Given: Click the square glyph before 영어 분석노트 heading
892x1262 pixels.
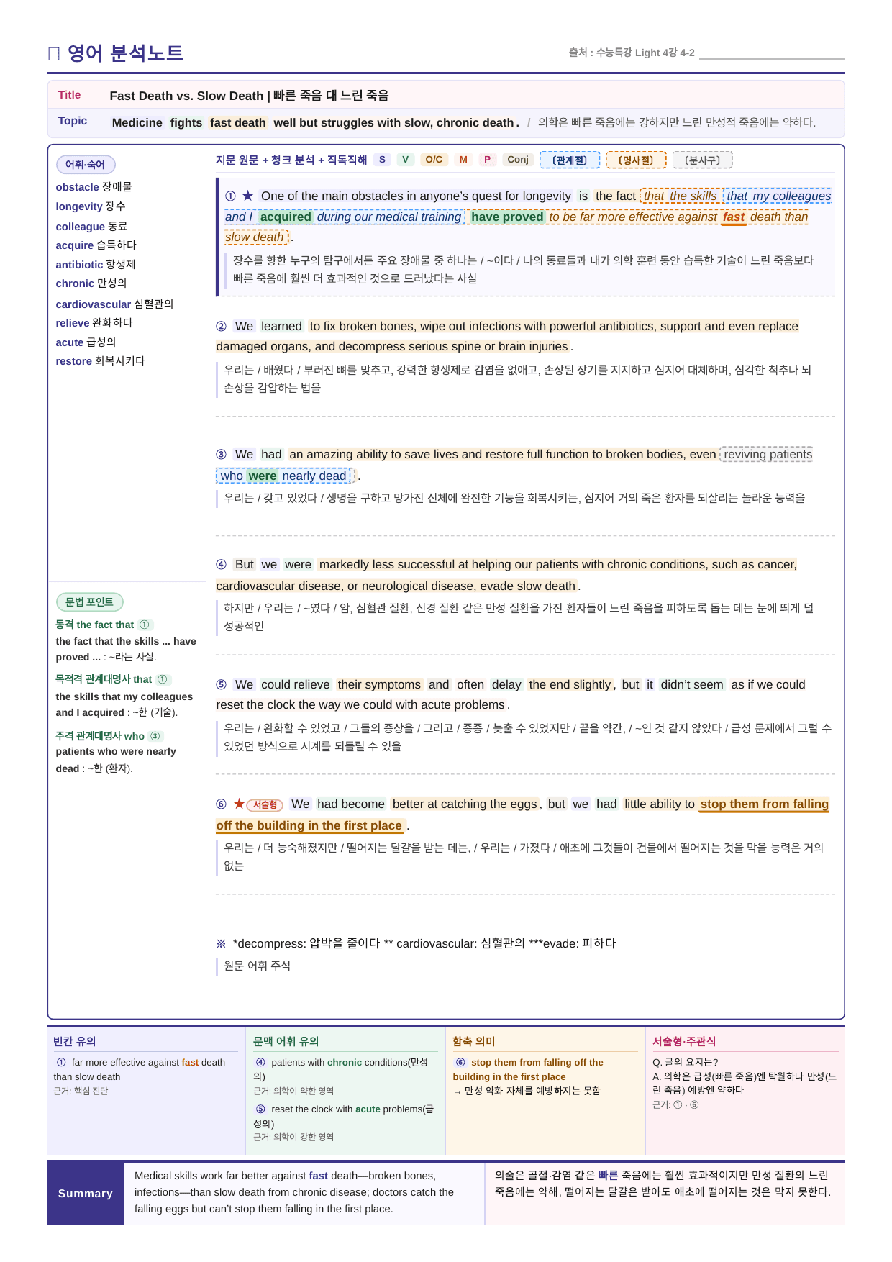Looking at the screenshot, I should point(53,53).
